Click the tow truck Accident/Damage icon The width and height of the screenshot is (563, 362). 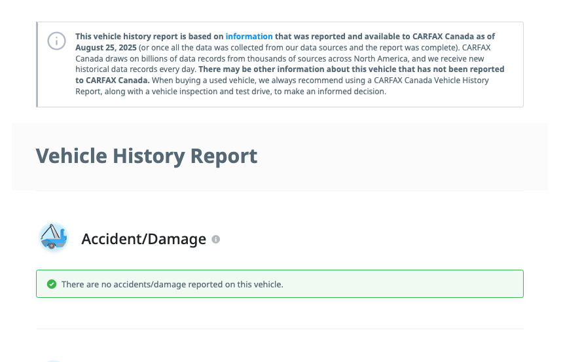pyautogui.click(x=53, y=238)
